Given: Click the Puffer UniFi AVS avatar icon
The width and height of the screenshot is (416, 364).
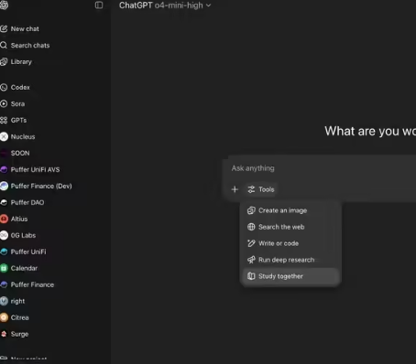Looking at the screenshot, I should coord(4,170).
